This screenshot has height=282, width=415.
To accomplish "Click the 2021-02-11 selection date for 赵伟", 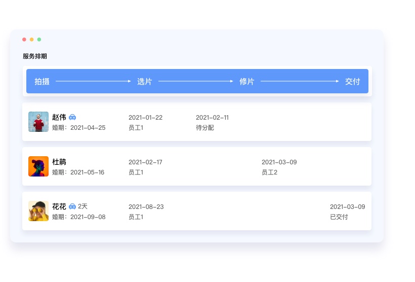I will [x=212, y=118].
